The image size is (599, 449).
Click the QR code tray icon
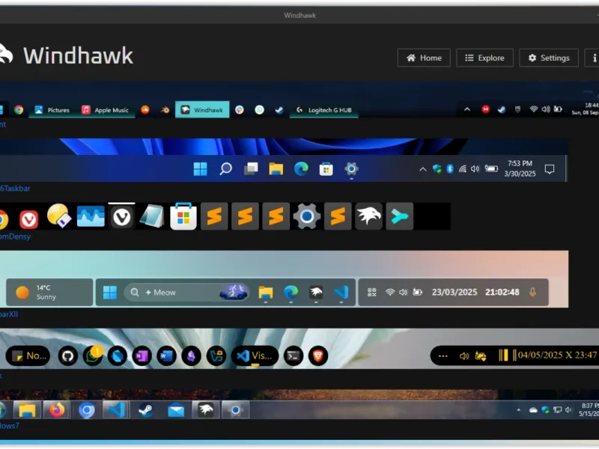(x=371, y=293)
